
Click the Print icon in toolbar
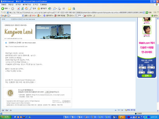tap(59, 9)
